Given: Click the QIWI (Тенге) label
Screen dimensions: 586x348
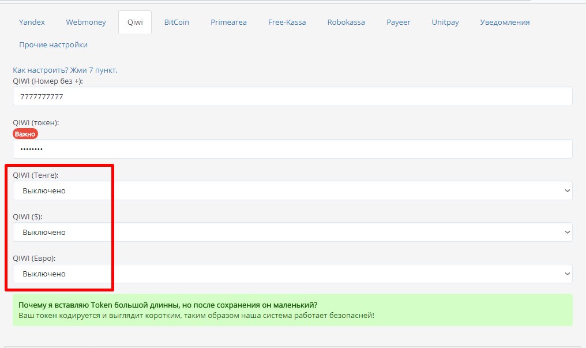Looking at the screenshot, I should coord(36,175).
